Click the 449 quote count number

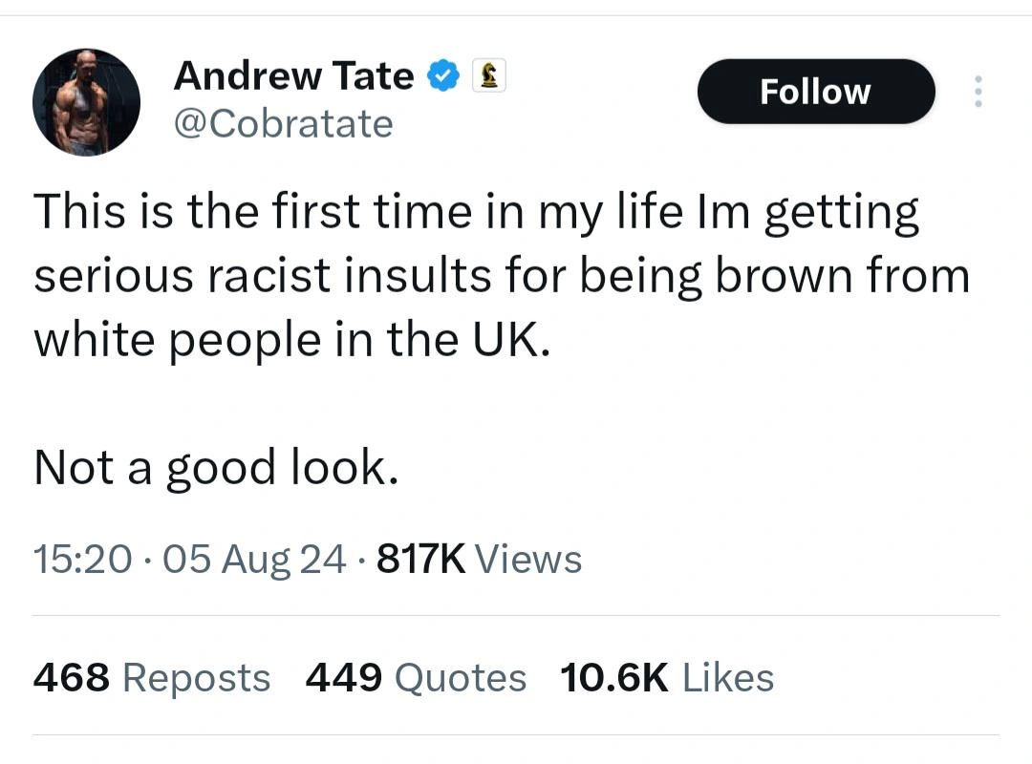(344, 678)
